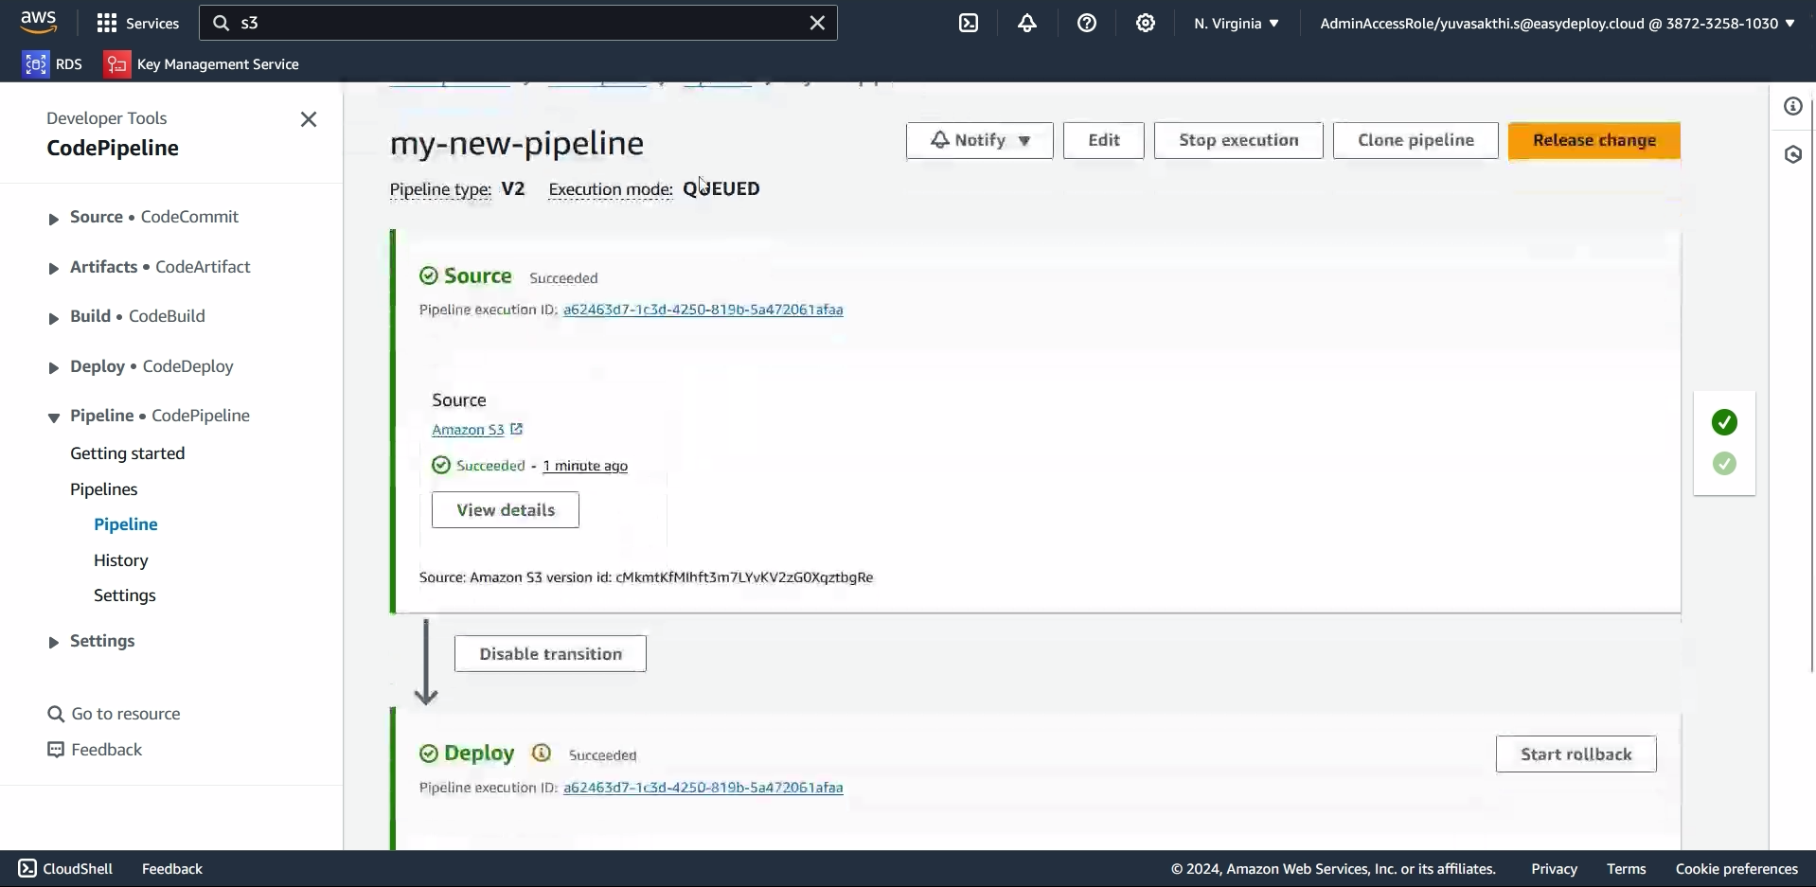The width and height of the screenshot is (1816, 887).
Task: Open pipeline History in the sidebar
Action: [121, 560]
